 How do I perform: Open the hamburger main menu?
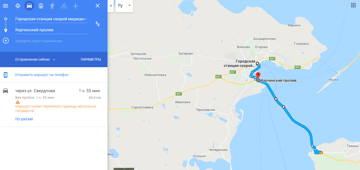[5, 6]
